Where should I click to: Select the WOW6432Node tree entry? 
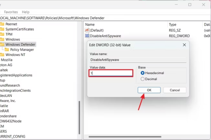click(11, 121)
